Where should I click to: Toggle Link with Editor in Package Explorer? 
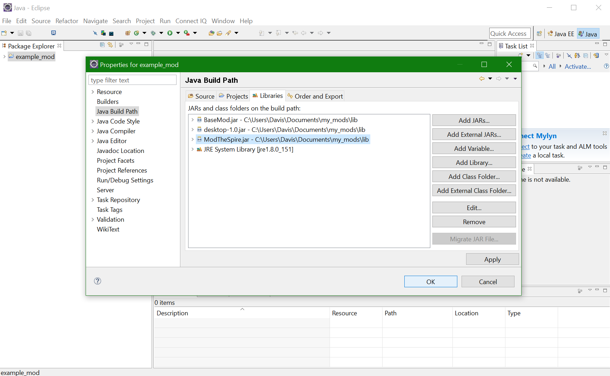[x=110, y=45]
